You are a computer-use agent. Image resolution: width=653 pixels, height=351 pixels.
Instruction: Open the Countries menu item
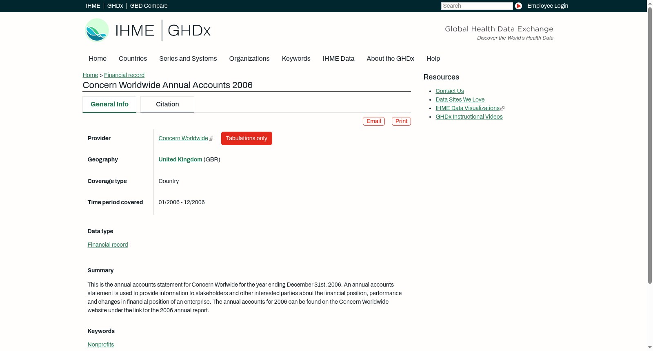[133, 59]
